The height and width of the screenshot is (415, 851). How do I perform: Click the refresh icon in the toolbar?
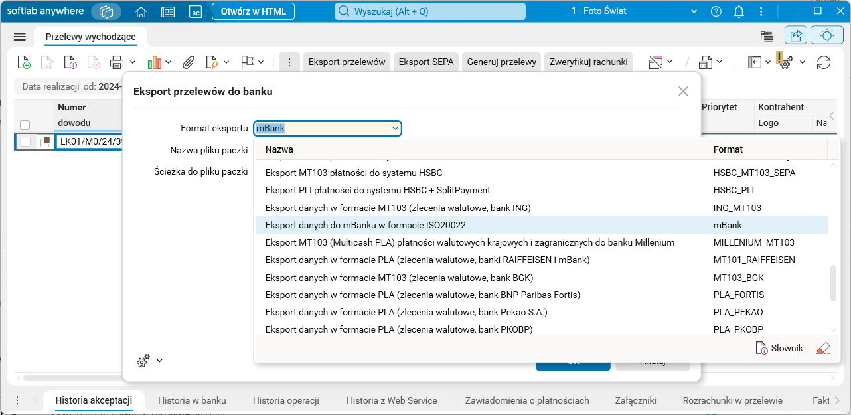tap(824, 62)
